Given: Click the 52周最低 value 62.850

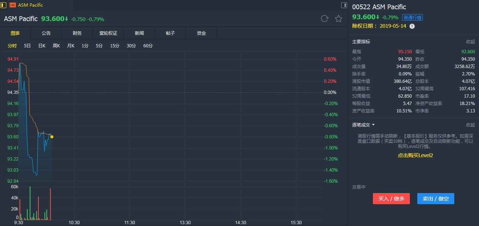Looking at the screenshot, I should 405,96.
